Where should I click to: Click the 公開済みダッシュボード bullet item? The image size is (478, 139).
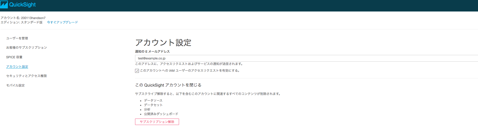click(161, 114)
